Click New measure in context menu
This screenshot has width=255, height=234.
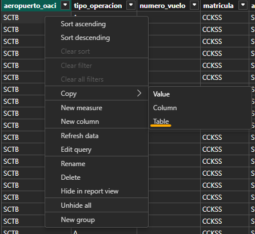click(97, 108)
